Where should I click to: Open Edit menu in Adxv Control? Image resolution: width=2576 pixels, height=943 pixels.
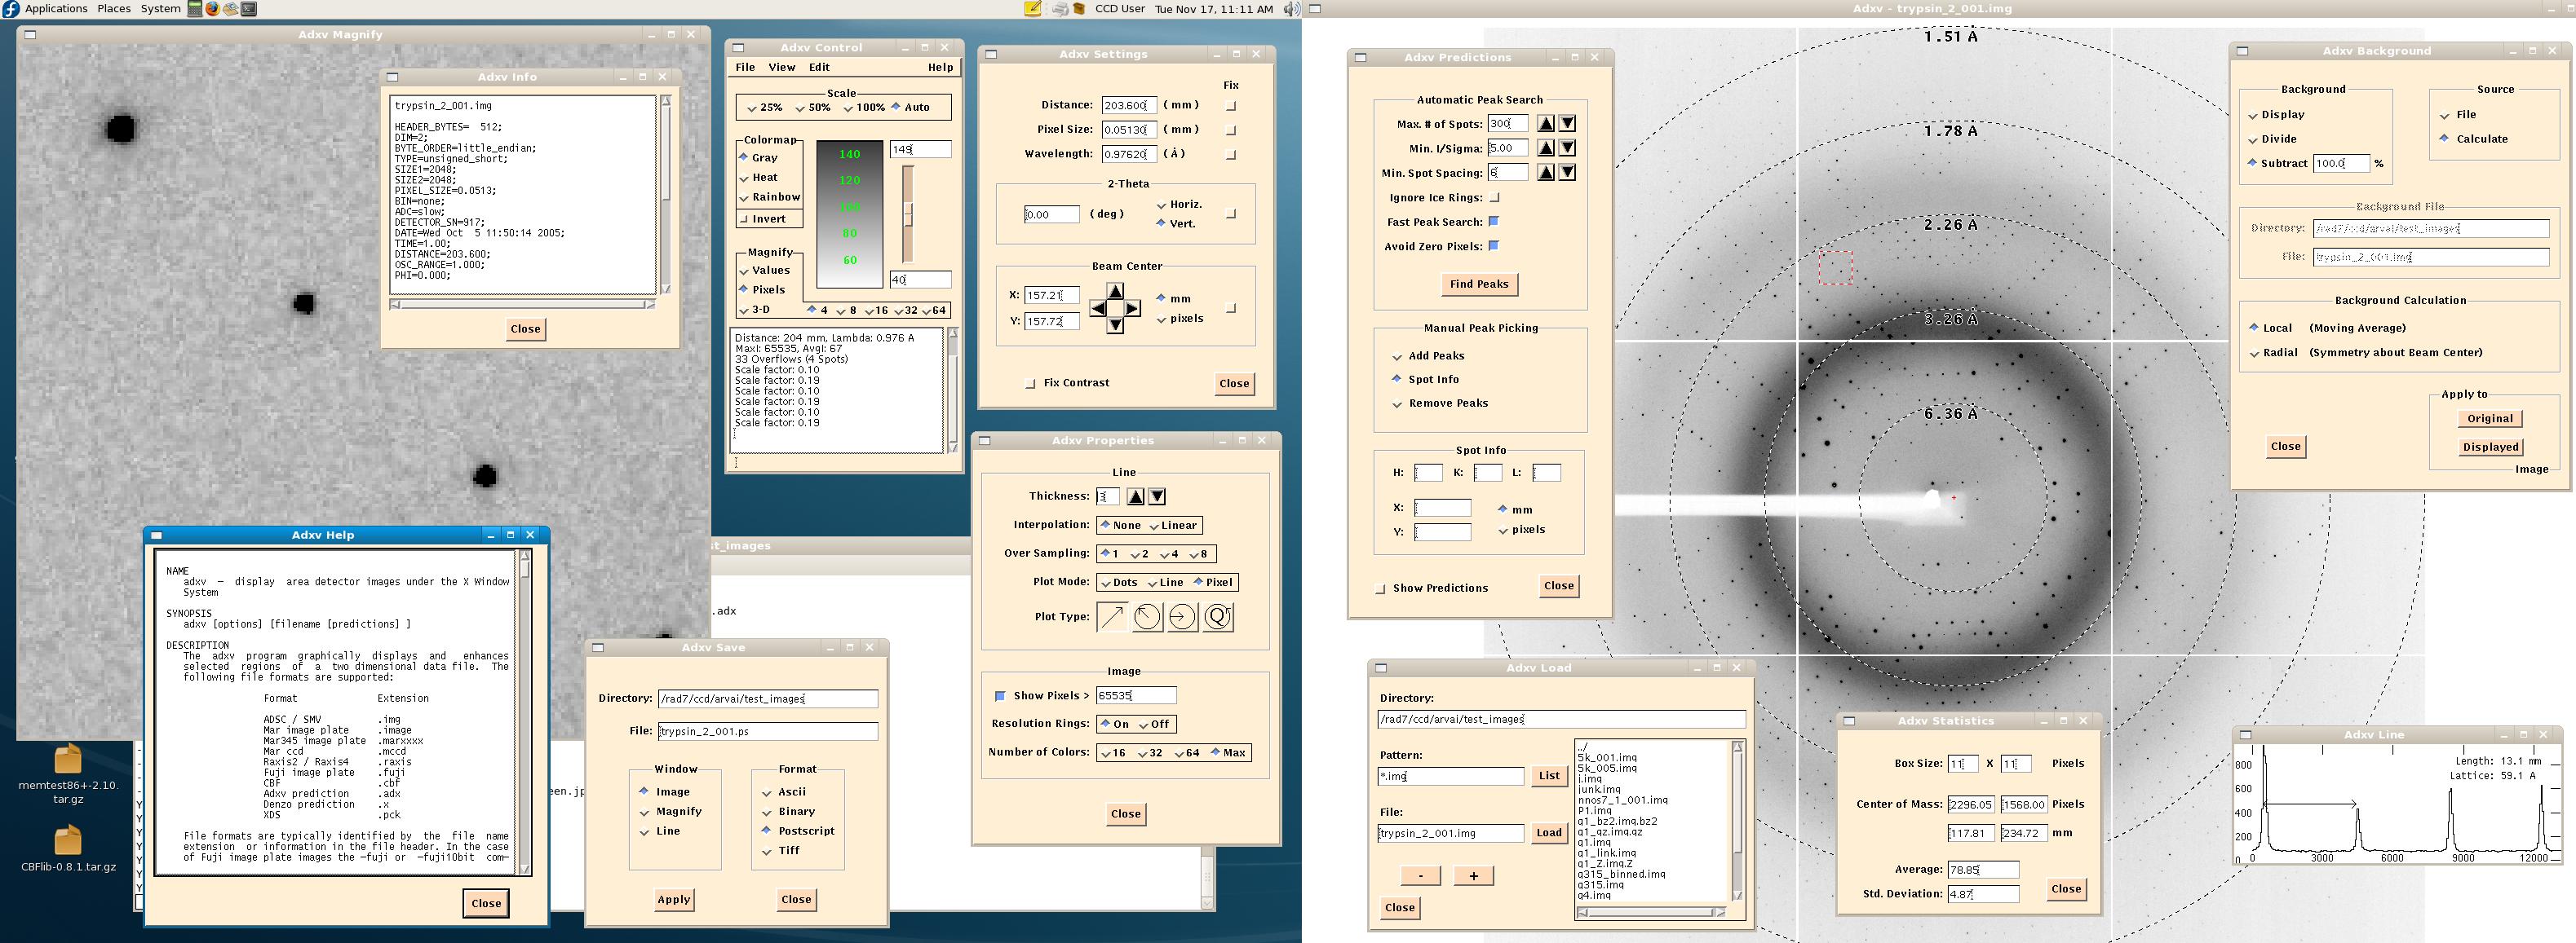tap(819, 68)
